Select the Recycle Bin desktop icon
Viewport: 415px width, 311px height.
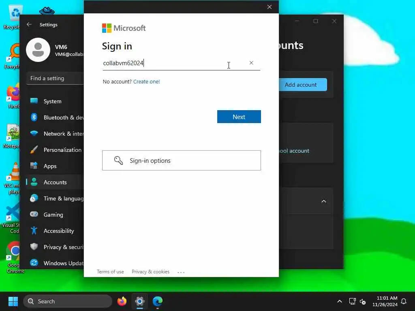pyautogui.click(x=14, y=17)
